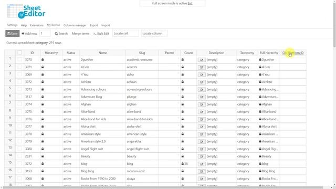Click the Locate cell input field
Viewport: 336px width, 189px height.
coord(125,34)
